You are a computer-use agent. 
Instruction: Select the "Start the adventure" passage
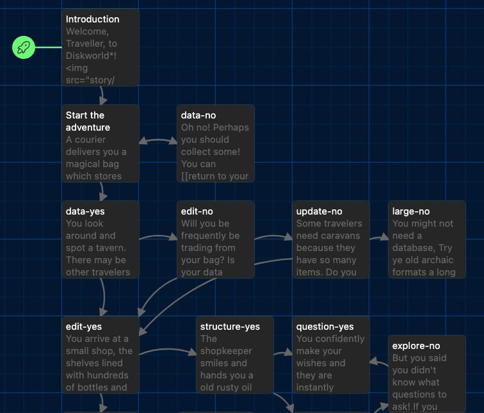tap(101, 143)
